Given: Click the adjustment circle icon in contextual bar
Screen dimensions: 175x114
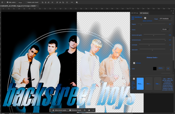Looking at the screenshot, I should 89,110.
